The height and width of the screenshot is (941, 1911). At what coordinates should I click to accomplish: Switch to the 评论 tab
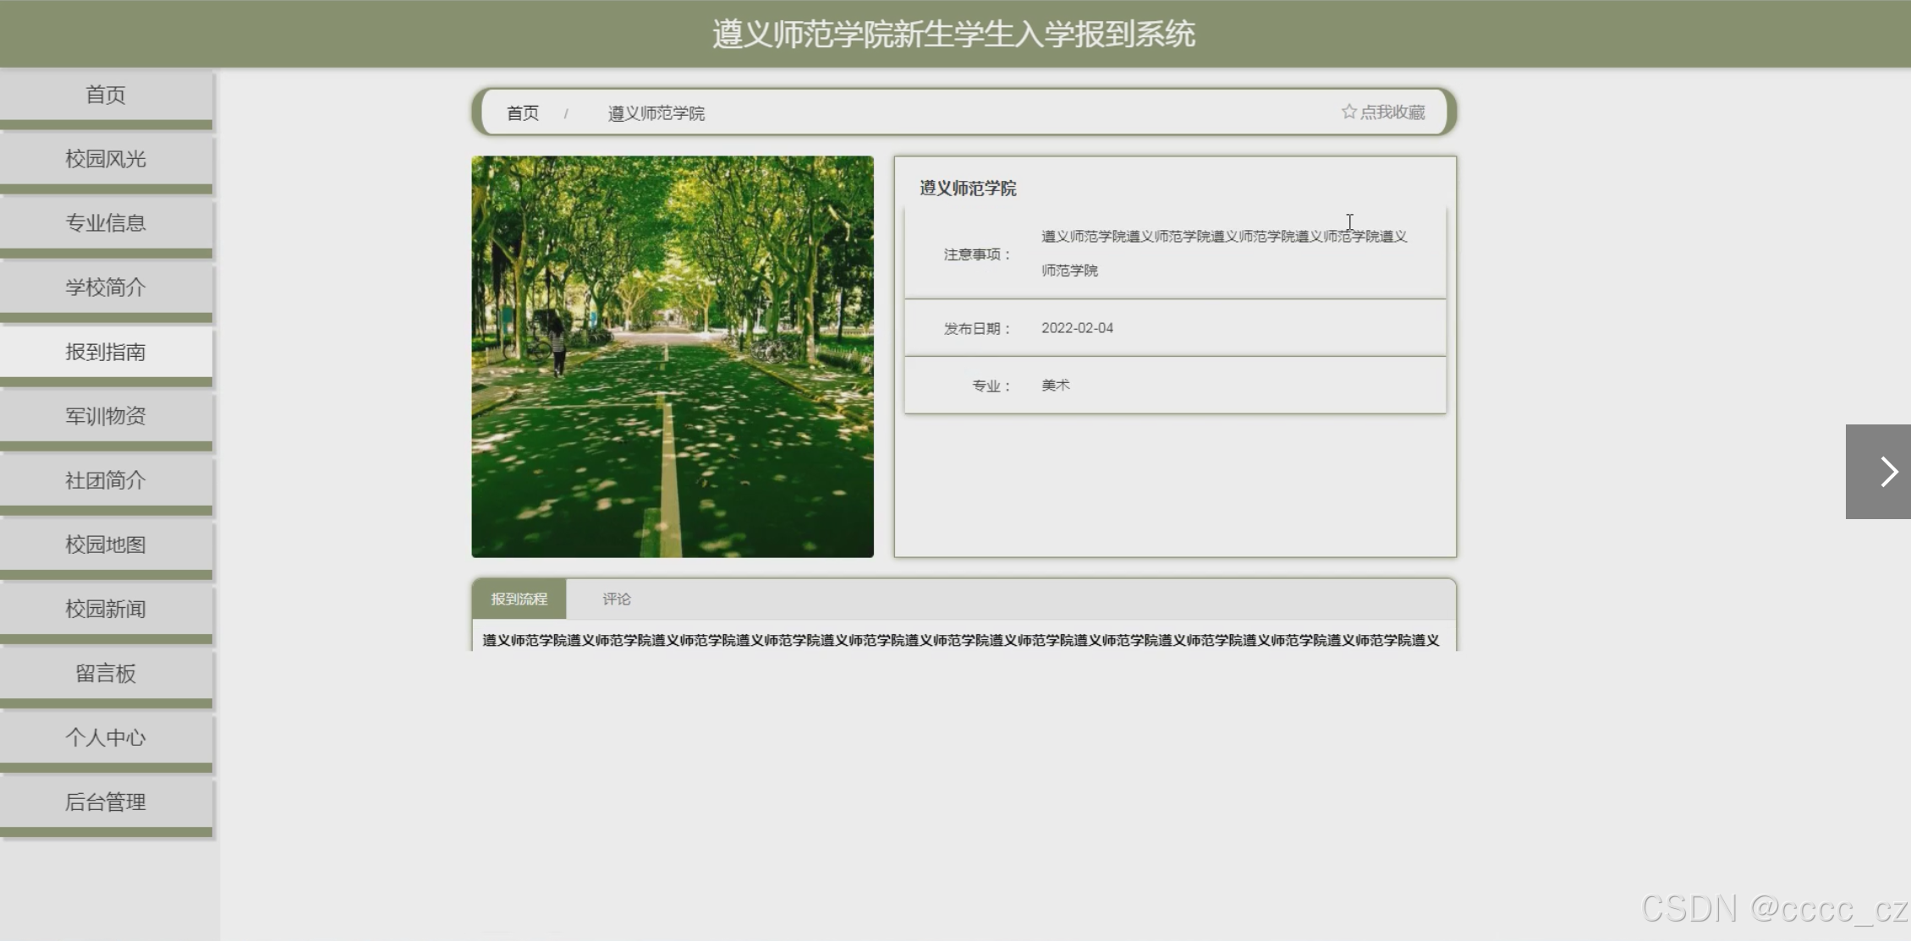click(x=616, y=599)
